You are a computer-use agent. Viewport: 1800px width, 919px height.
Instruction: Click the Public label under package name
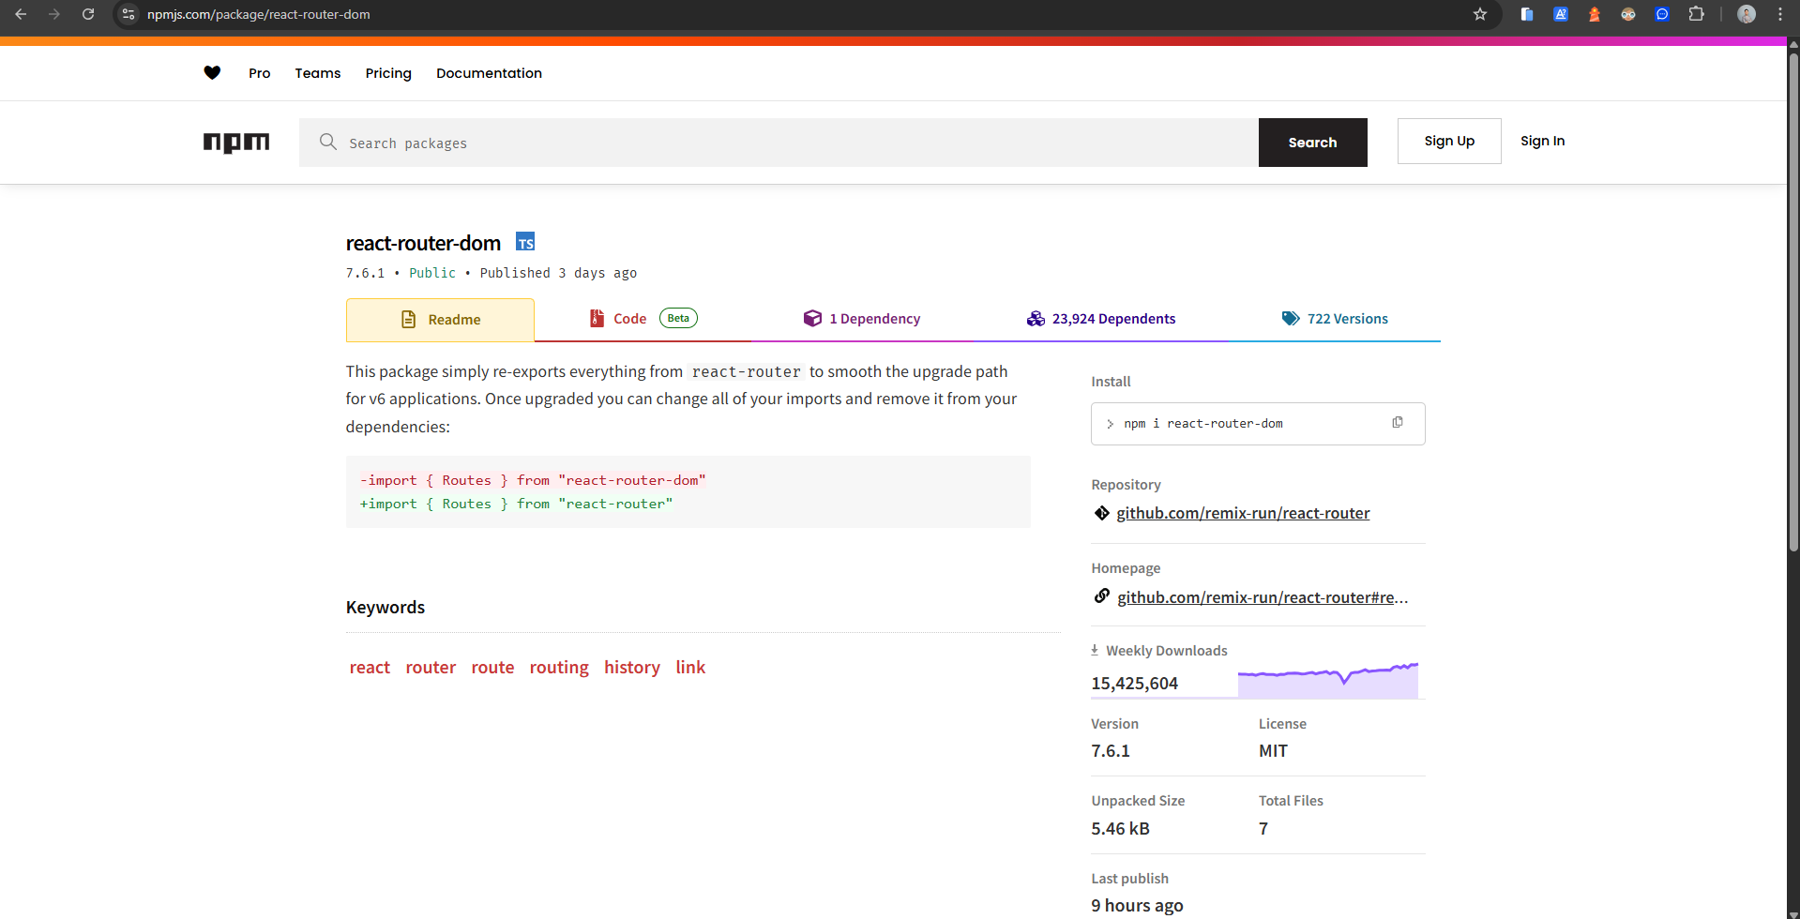(432, 273)
